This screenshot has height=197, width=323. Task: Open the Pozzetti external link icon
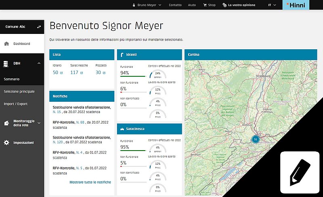click(x=104, y=73)
